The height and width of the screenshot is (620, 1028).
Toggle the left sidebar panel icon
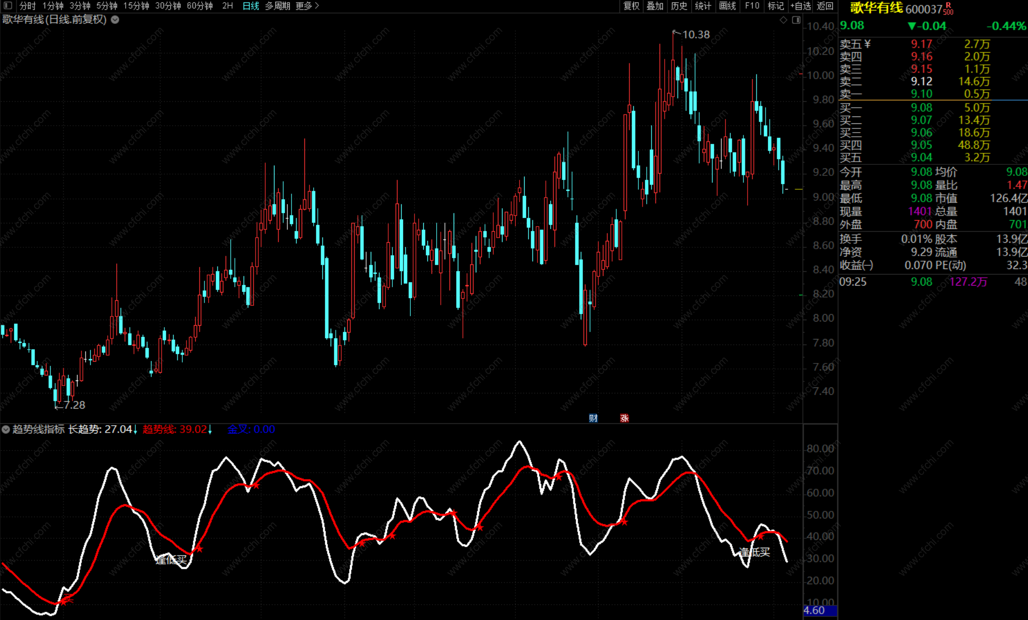pyautogui.click(x=7, y=6)
